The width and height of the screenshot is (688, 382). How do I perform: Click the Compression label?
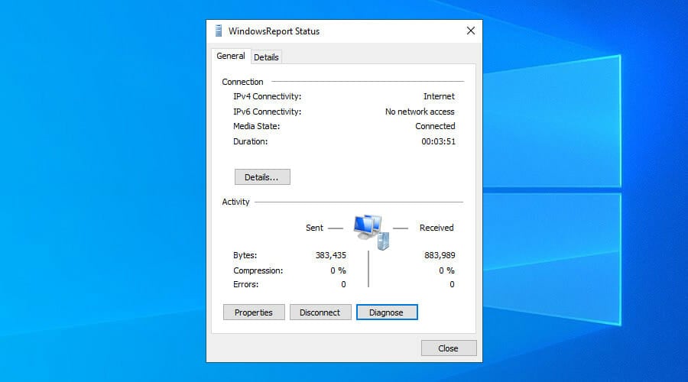(258, 270)
